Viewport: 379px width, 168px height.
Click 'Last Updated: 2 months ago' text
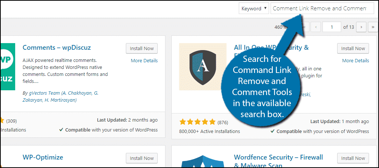127,120
